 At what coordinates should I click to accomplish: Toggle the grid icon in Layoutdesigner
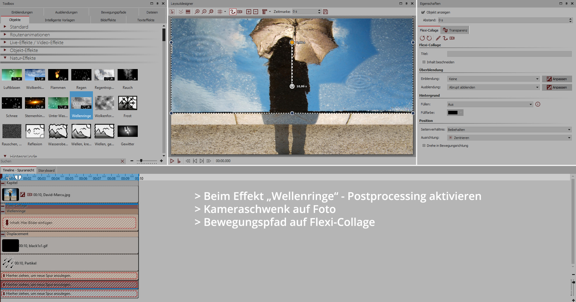pos(220,12)
